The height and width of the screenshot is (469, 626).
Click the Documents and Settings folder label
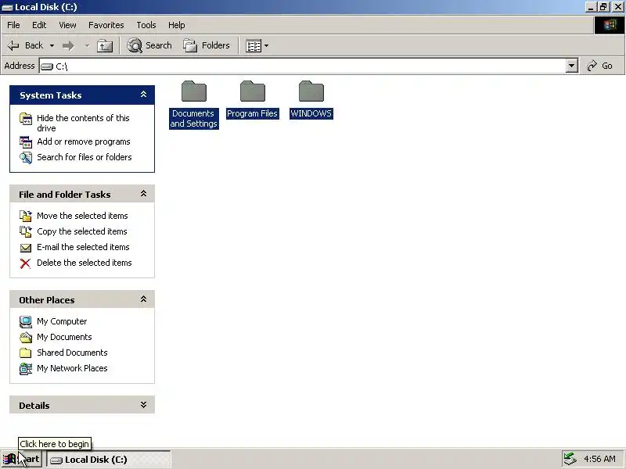(193, 119)
